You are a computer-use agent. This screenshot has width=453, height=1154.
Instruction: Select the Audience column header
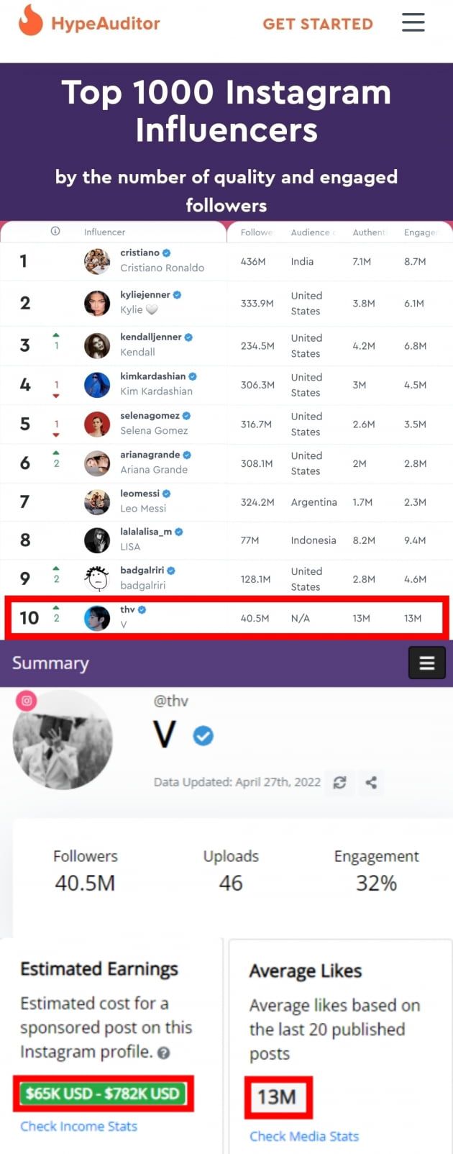coord(311,232)
